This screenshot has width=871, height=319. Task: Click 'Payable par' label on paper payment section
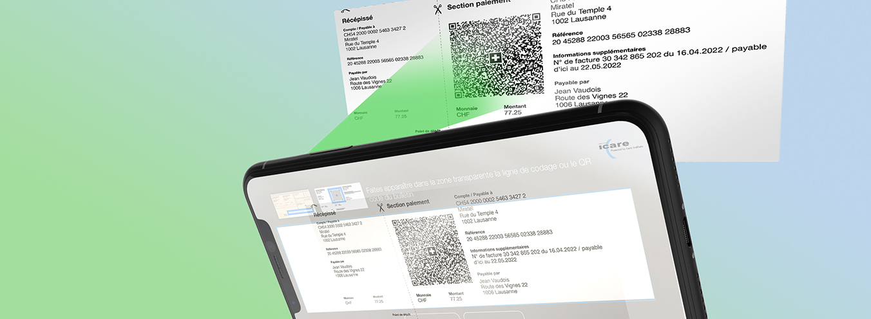coord(572,82)
